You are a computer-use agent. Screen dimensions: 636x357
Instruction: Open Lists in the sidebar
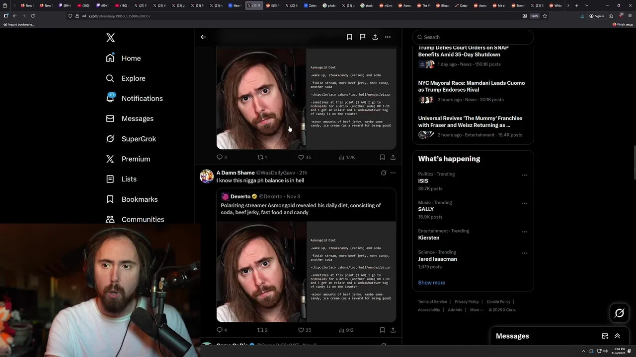(121, 179)
